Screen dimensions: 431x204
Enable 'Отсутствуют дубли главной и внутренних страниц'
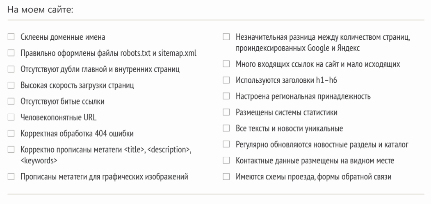11,69
